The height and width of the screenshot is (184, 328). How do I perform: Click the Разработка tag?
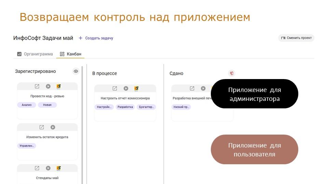coord(125,107)
